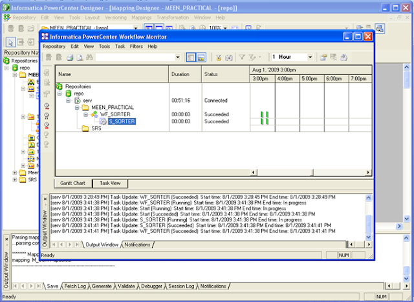Open the empty combo box in Monitor toolbar
This screenshot has width=414, height=302.
(x=178, y=57)
